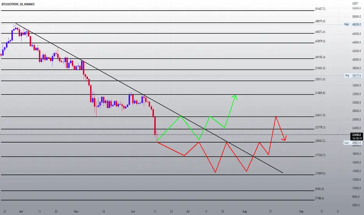
Task: Select the (43879.0) level label
Action: click(x=320, y=41)
